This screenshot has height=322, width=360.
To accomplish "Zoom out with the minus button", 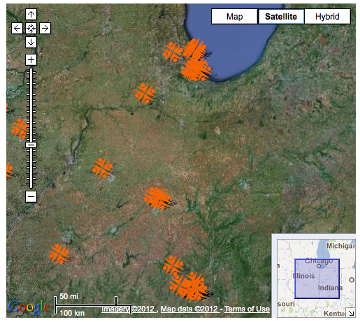I will click(x=31, y=197).
